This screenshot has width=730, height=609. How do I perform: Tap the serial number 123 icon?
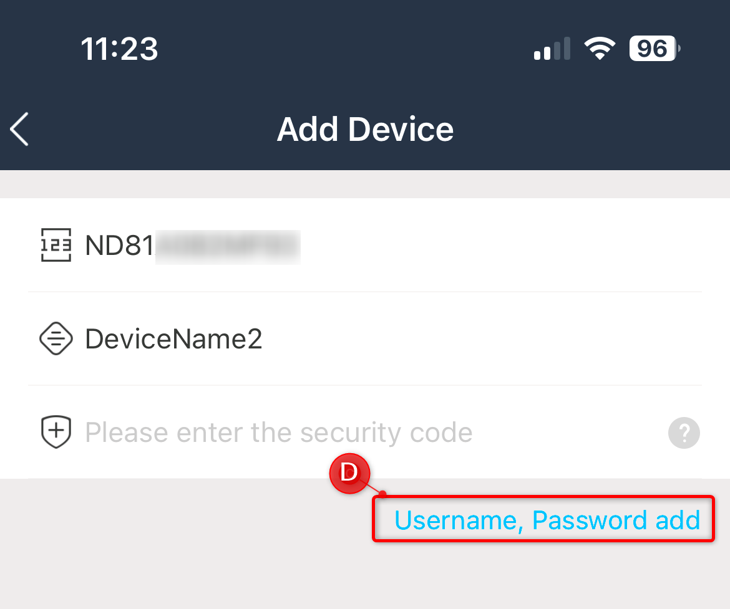(56, 245)
